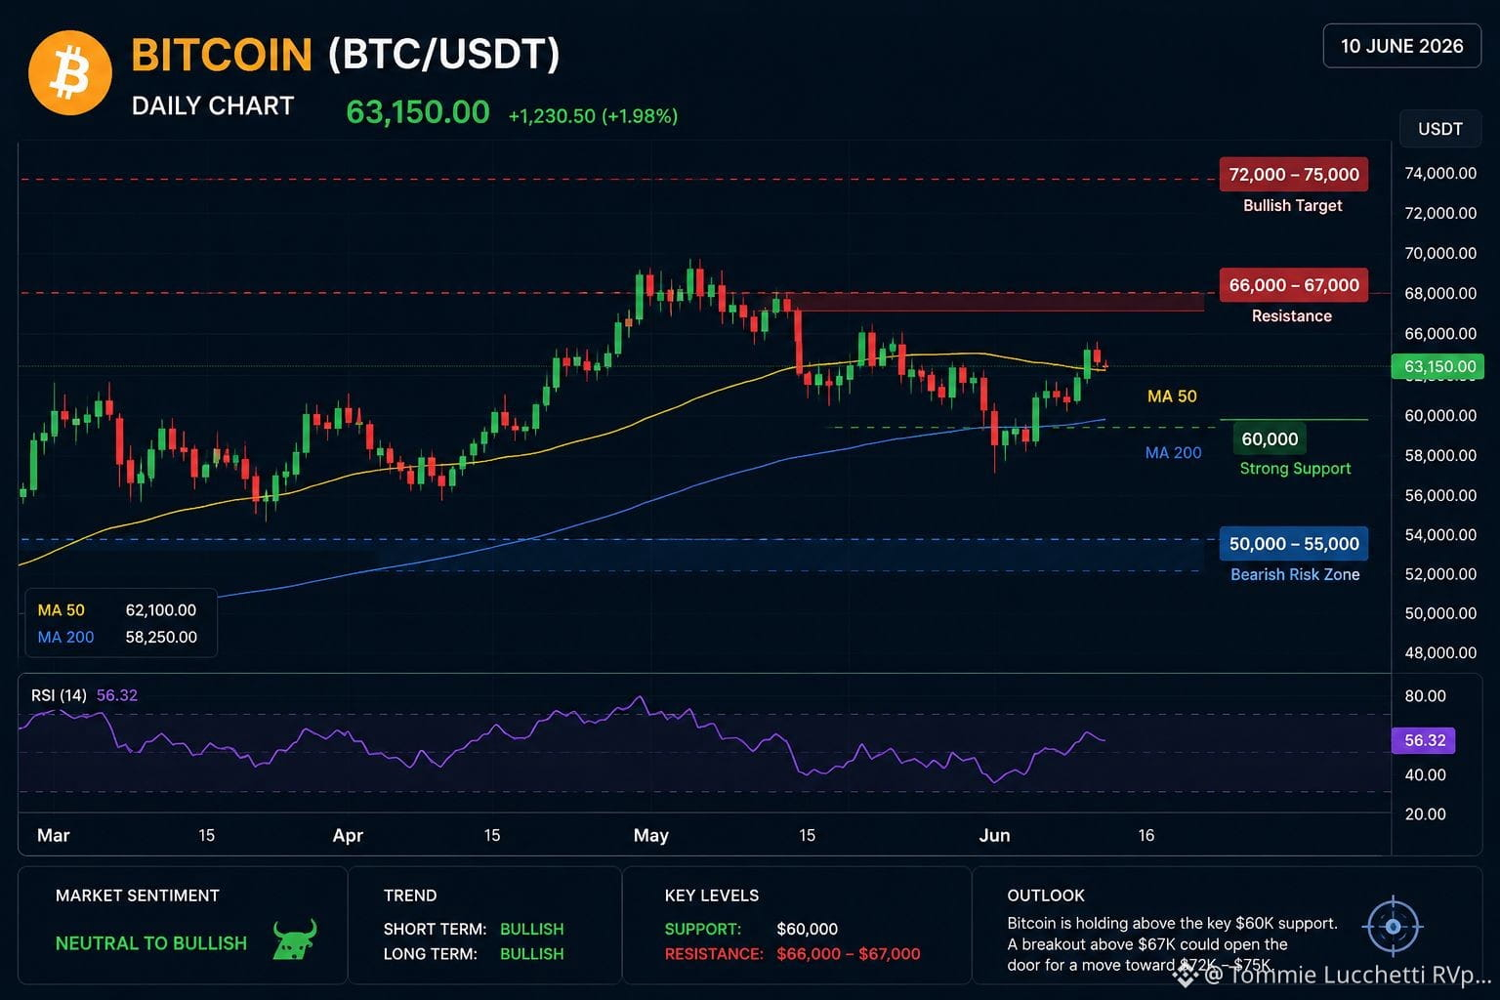Image resolution: width=1500 pixels, height=1000 pixels.
Task: Click the MA 200 value 58,250.00 in legend
Action: tap(161, 638)
